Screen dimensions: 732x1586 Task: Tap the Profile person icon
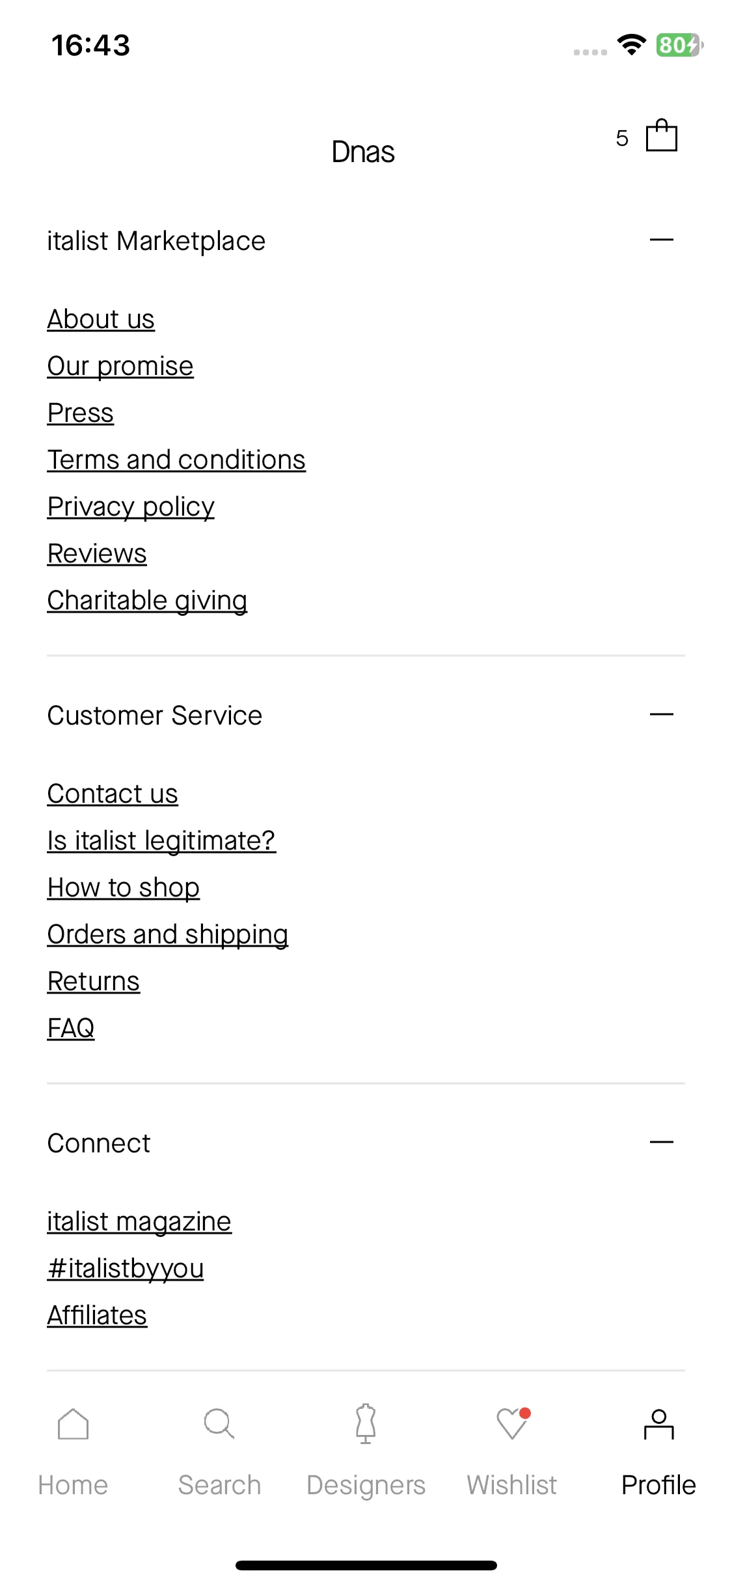coord(658,1424)
